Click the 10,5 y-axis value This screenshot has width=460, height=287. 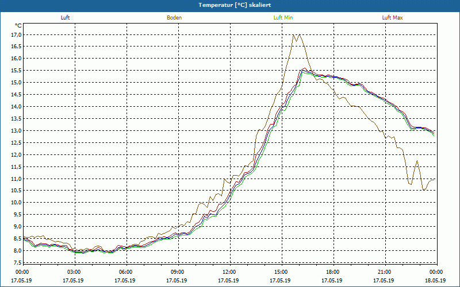[17, 191]
